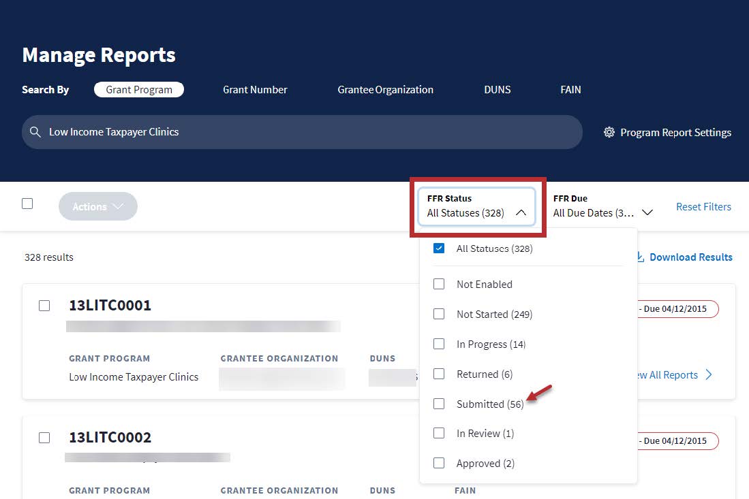The width and height of the screenshot is (749, 499).
Task: Check the Submitted (56) status filter
Action: click(439, 404)
